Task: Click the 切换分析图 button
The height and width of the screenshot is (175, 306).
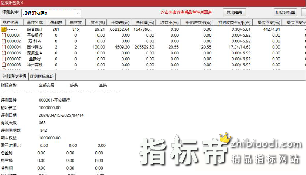Action: click(285, 12)
